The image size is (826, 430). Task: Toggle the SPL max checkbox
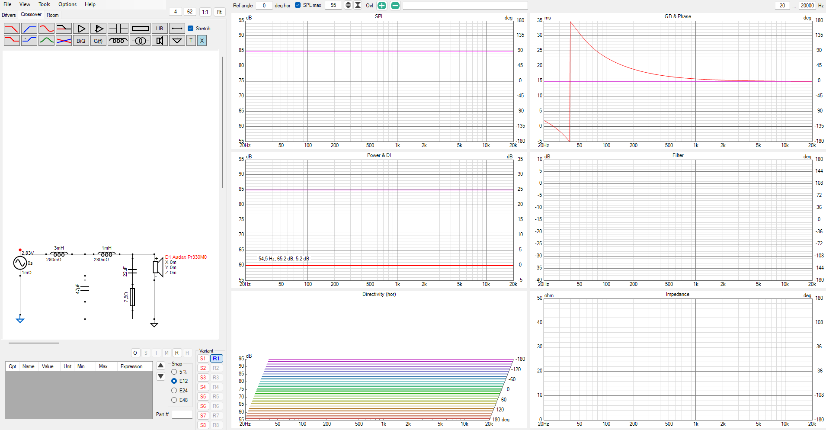tap(298, 5)
